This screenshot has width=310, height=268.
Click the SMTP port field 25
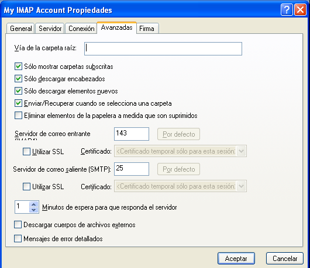132,169
